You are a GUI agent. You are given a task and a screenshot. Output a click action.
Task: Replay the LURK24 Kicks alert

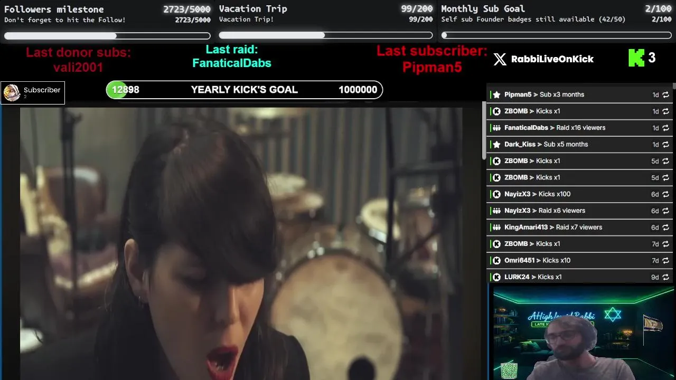665,277
